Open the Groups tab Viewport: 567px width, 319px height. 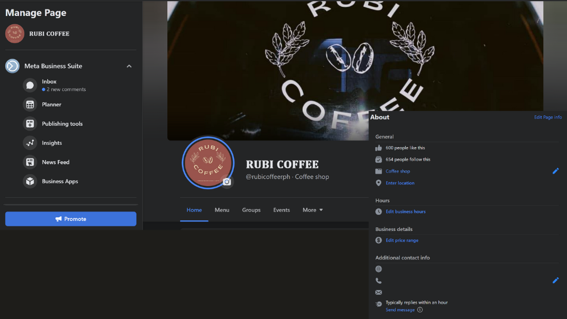coord(252,210)
